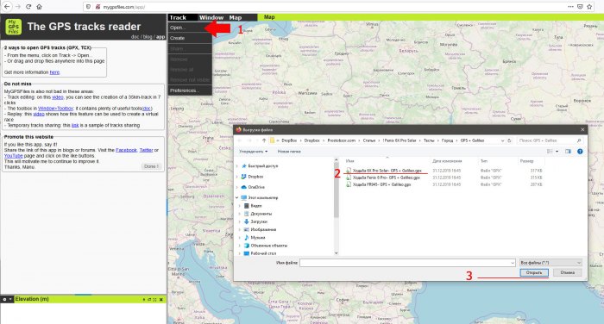Close the file upload dialog

tap(582, 129)
